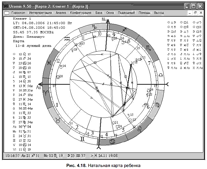
Task: Click the Moon position in status bar
Action: click(76, 156)
